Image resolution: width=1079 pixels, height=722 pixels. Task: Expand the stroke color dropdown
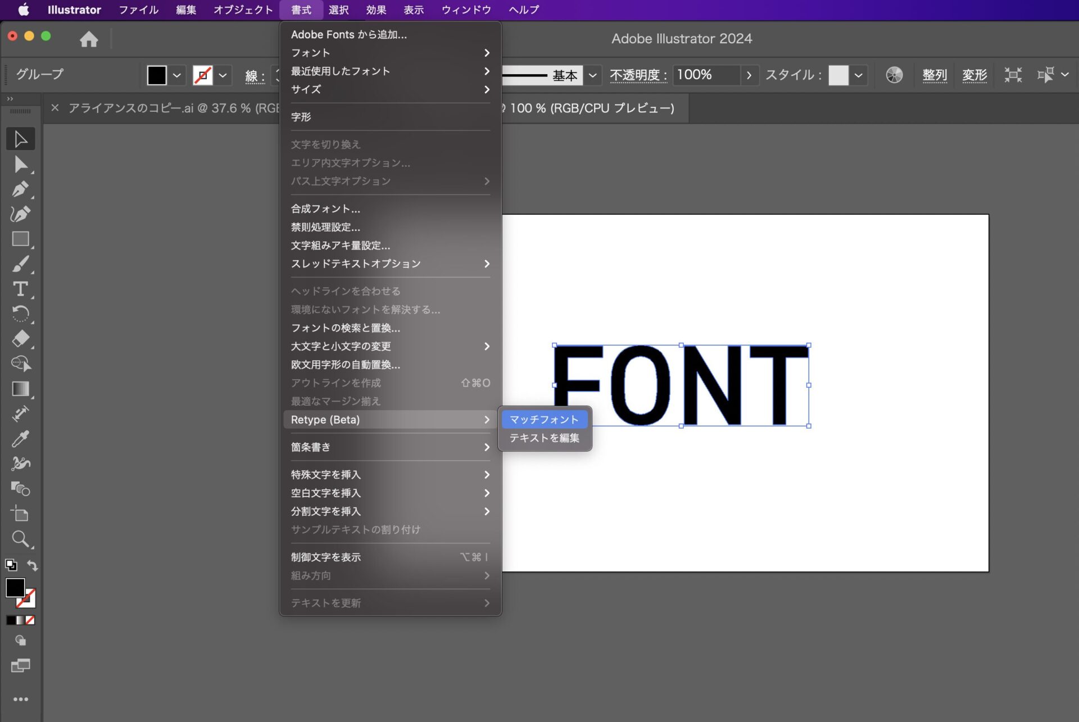pos(223,75)
